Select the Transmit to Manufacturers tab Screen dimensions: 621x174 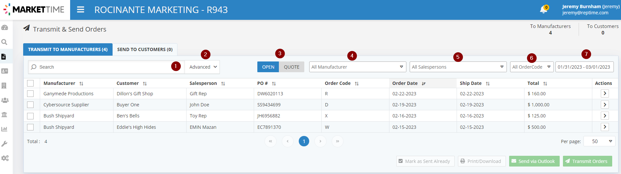(x=68, y=49)
